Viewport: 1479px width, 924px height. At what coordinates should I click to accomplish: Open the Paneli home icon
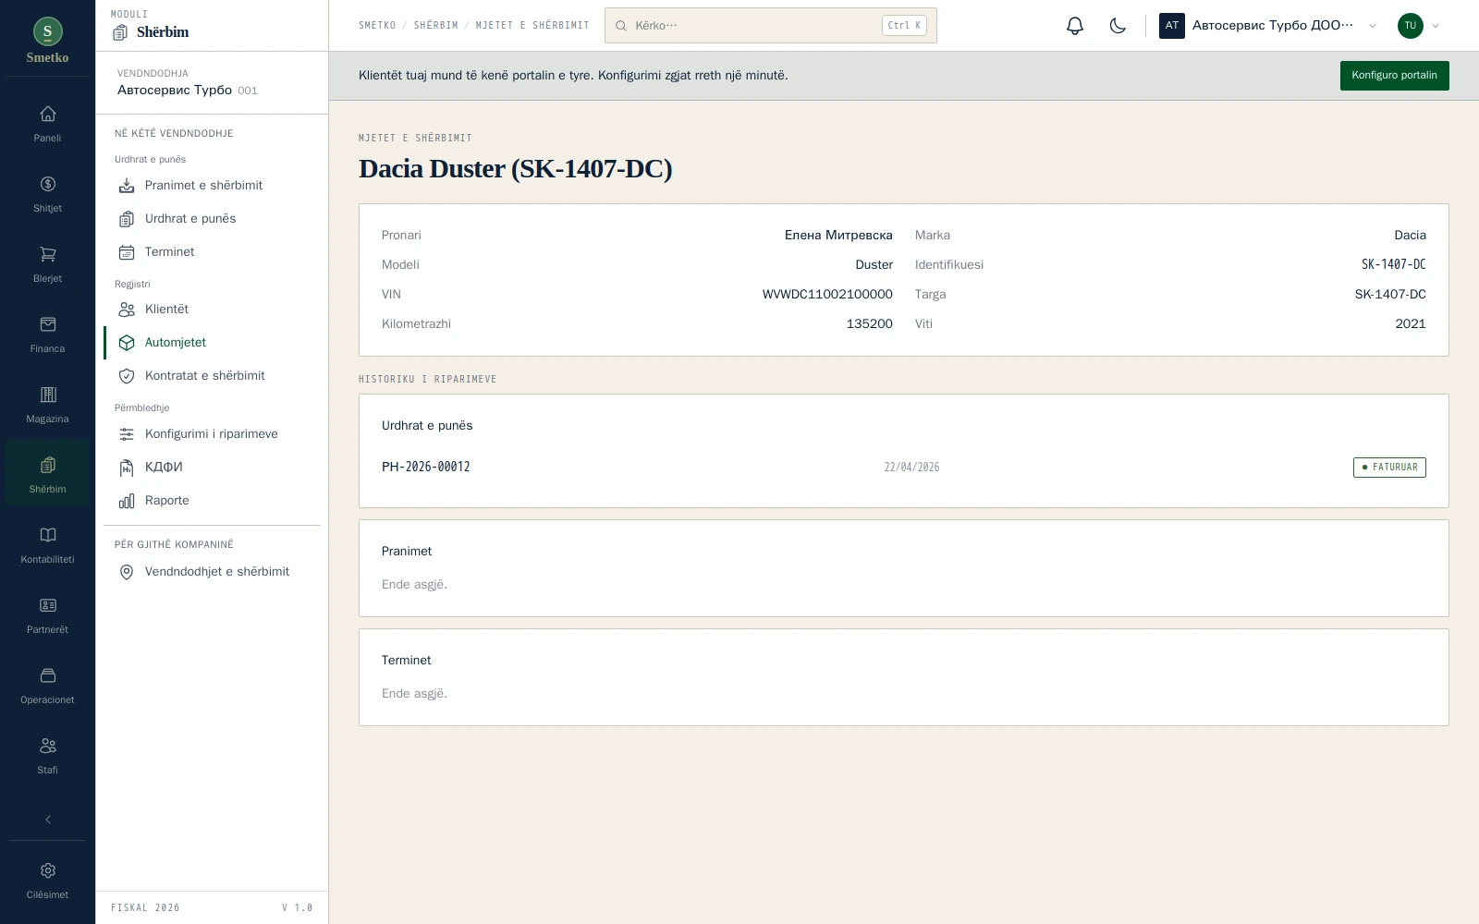(x=47, y=124)
